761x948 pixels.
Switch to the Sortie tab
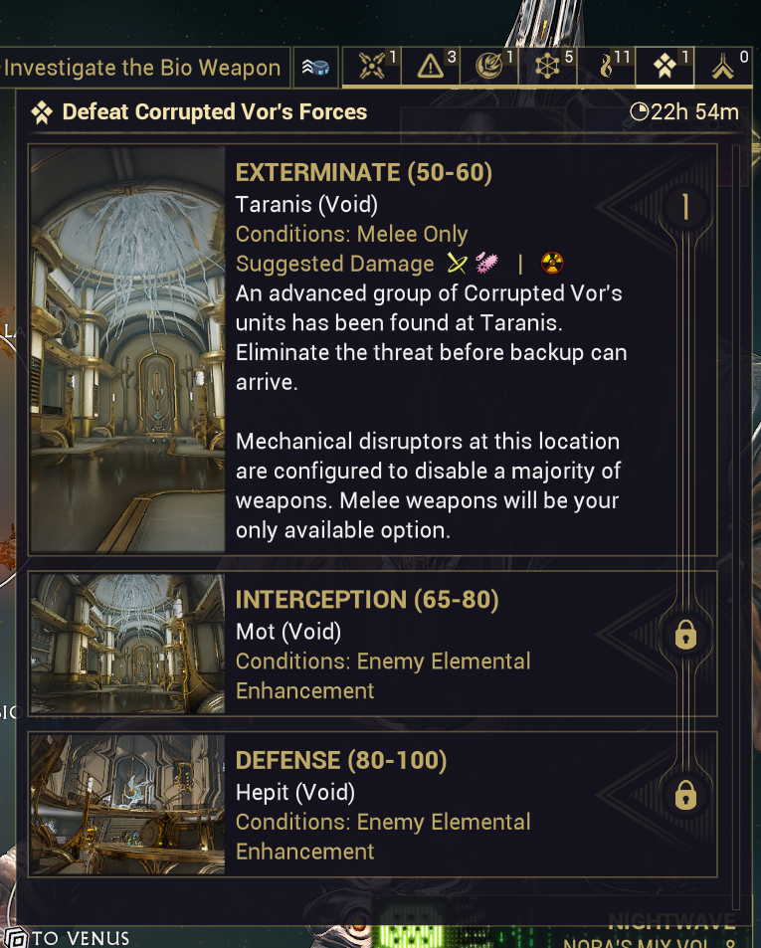pyautogui.click(x=665, y=67)
